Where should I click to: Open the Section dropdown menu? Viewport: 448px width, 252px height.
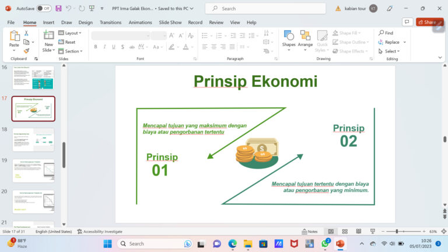click(x=73, y=51)
